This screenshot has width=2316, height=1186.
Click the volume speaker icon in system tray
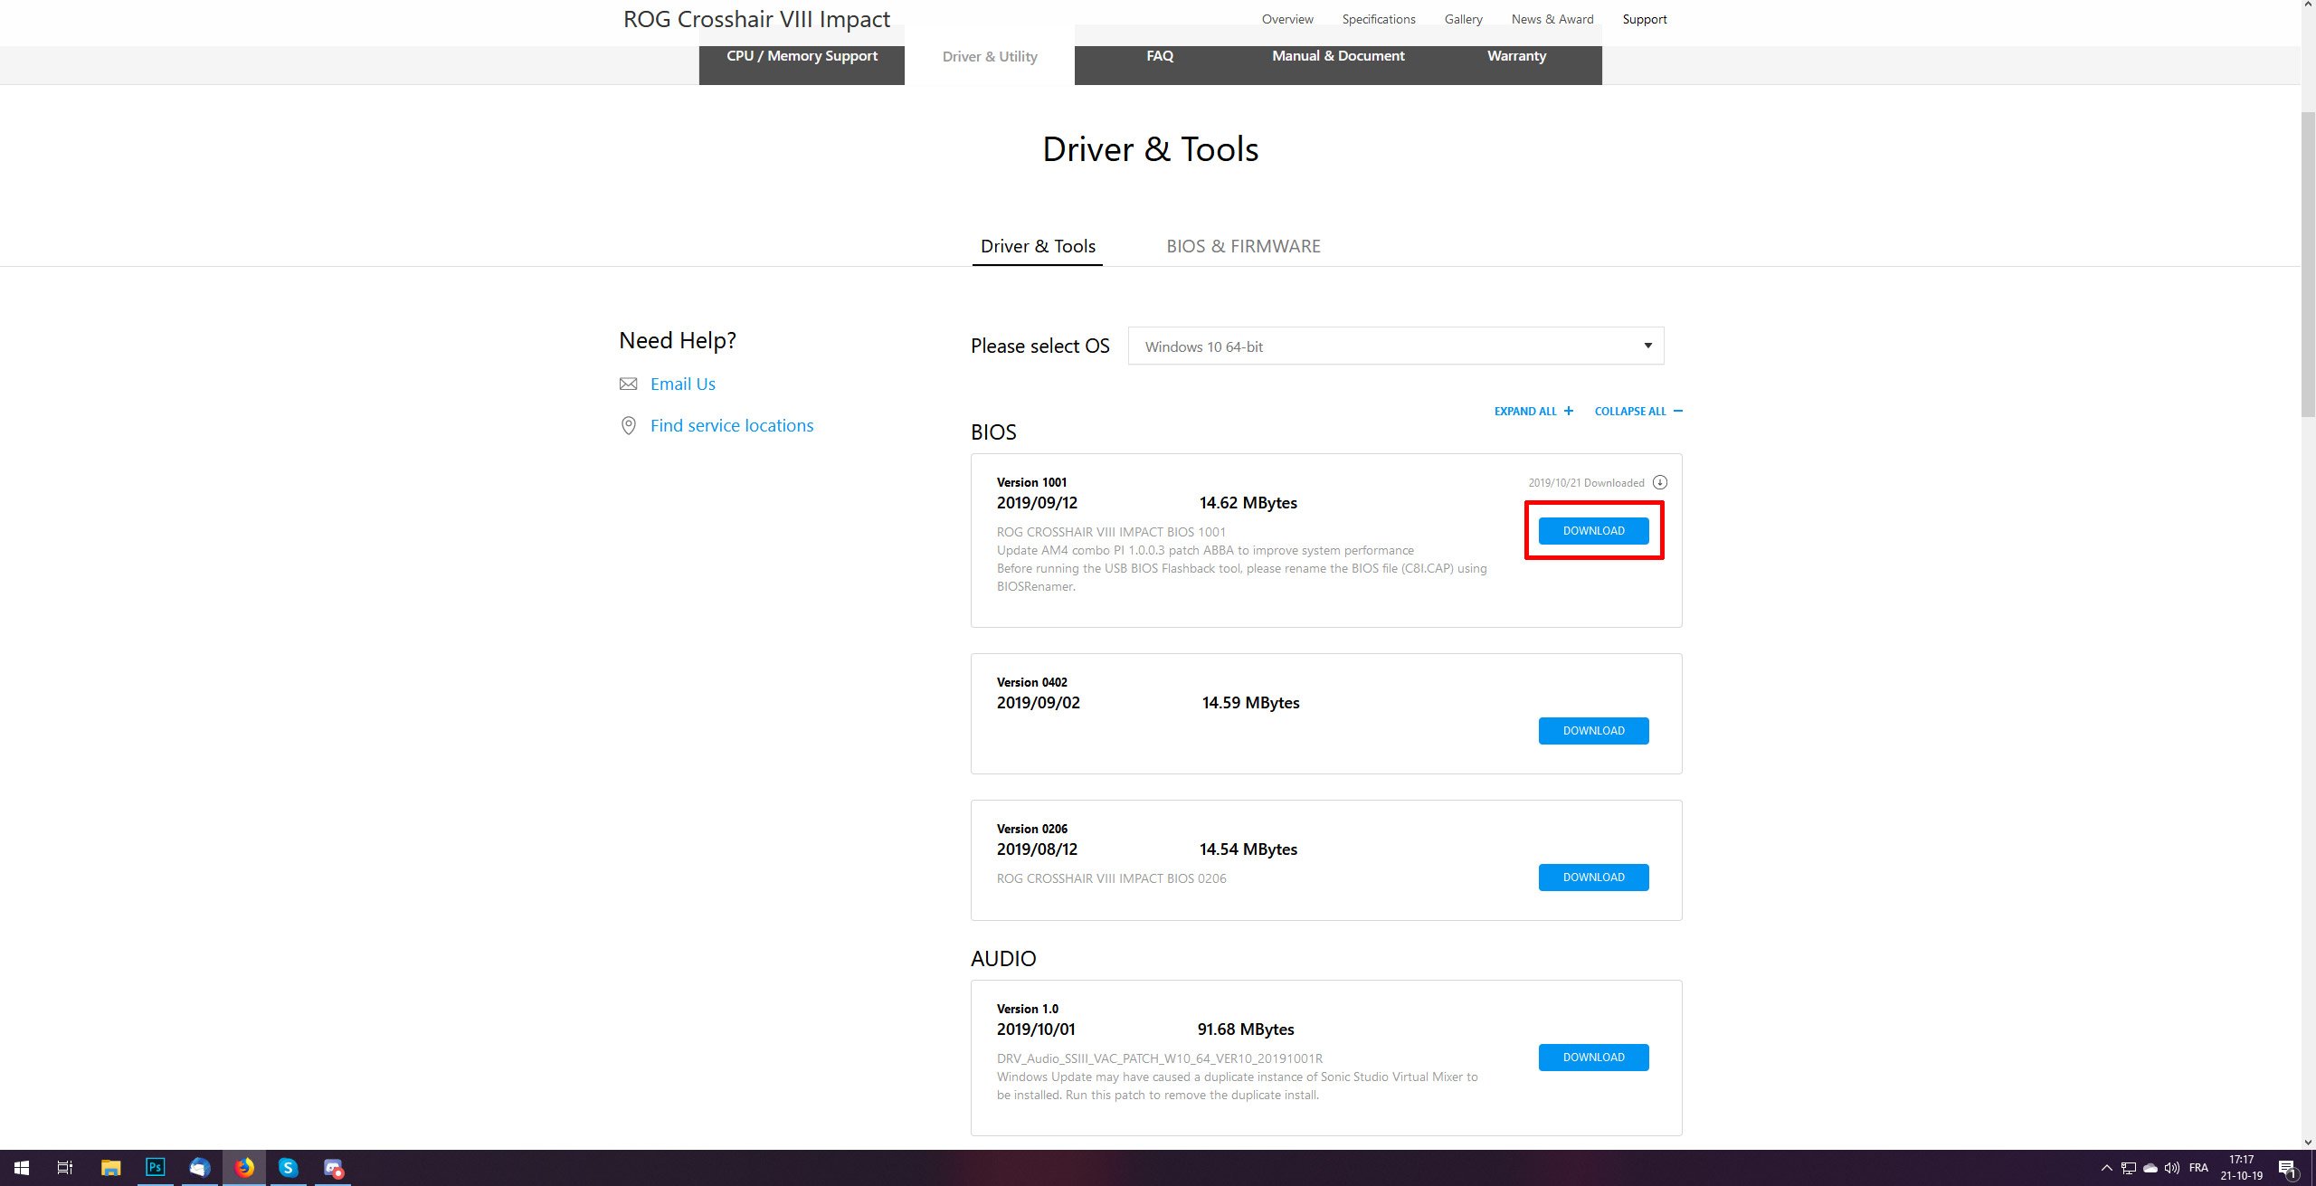pyautogui.click(x=2171, y=1168)
